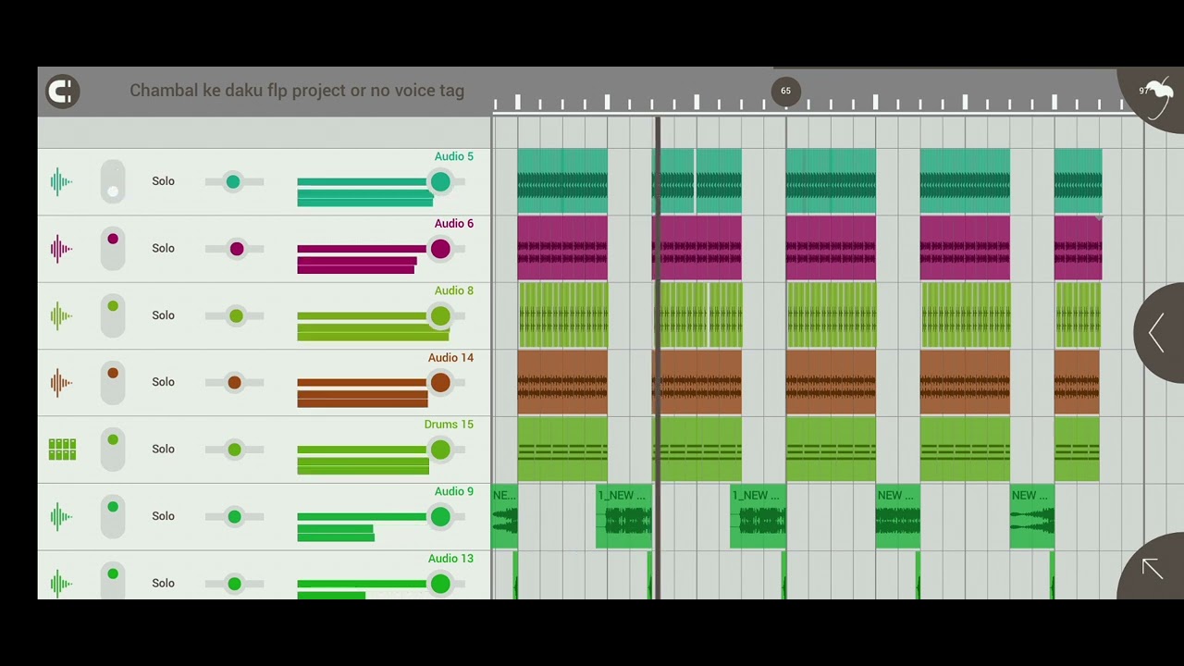The height and width of the screenshot is (666, 1184).
Task: Click the Drums 15 track name
Action: 449,425
